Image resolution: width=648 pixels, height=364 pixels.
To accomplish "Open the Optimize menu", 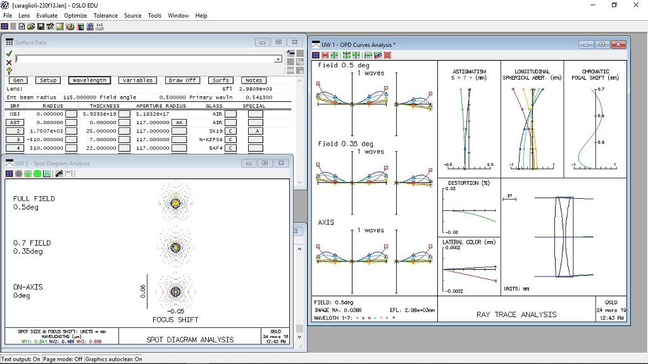I will pyautogui.click(x=75, y=15).
